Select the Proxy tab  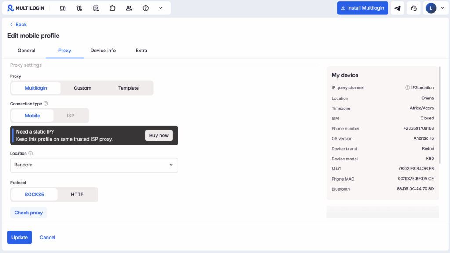tap(65, 51)
